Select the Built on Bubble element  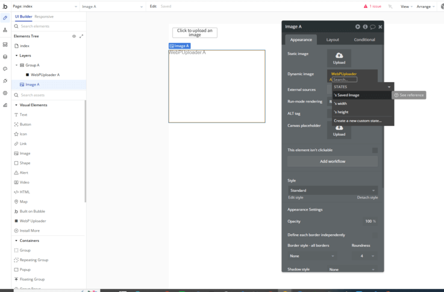(x=30, y=211)
